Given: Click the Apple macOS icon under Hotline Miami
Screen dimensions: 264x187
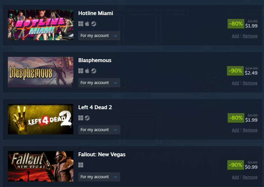Looking at the screenshot, I should 87,24.
